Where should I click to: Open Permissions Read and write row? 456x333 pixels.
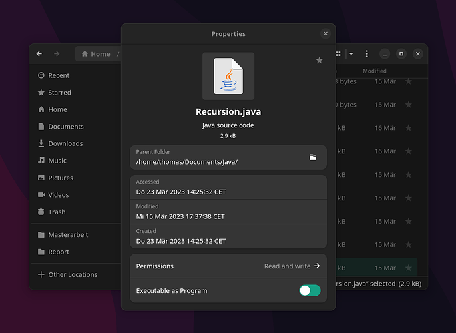pos(228,266)
